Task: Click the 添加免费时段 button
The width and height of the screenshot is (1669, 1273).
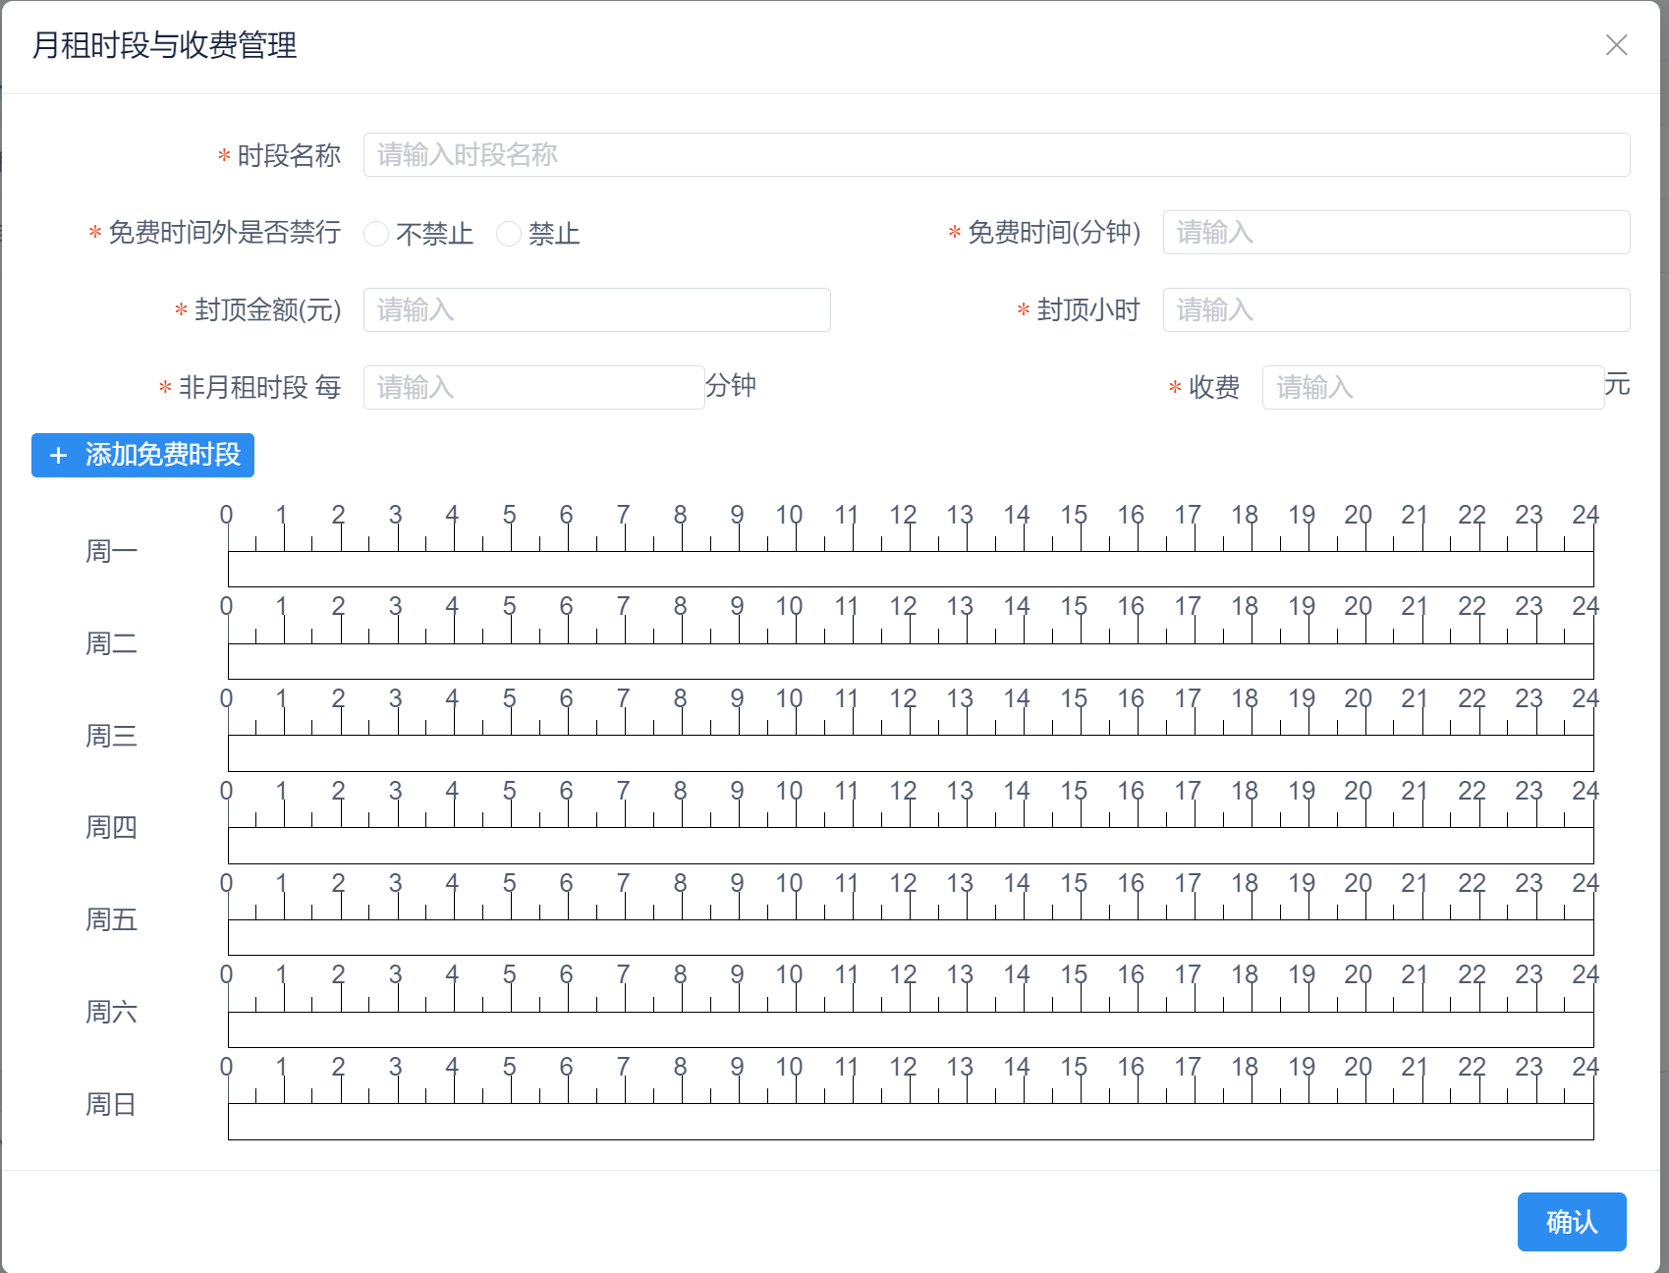Action: tap(142, 455)
